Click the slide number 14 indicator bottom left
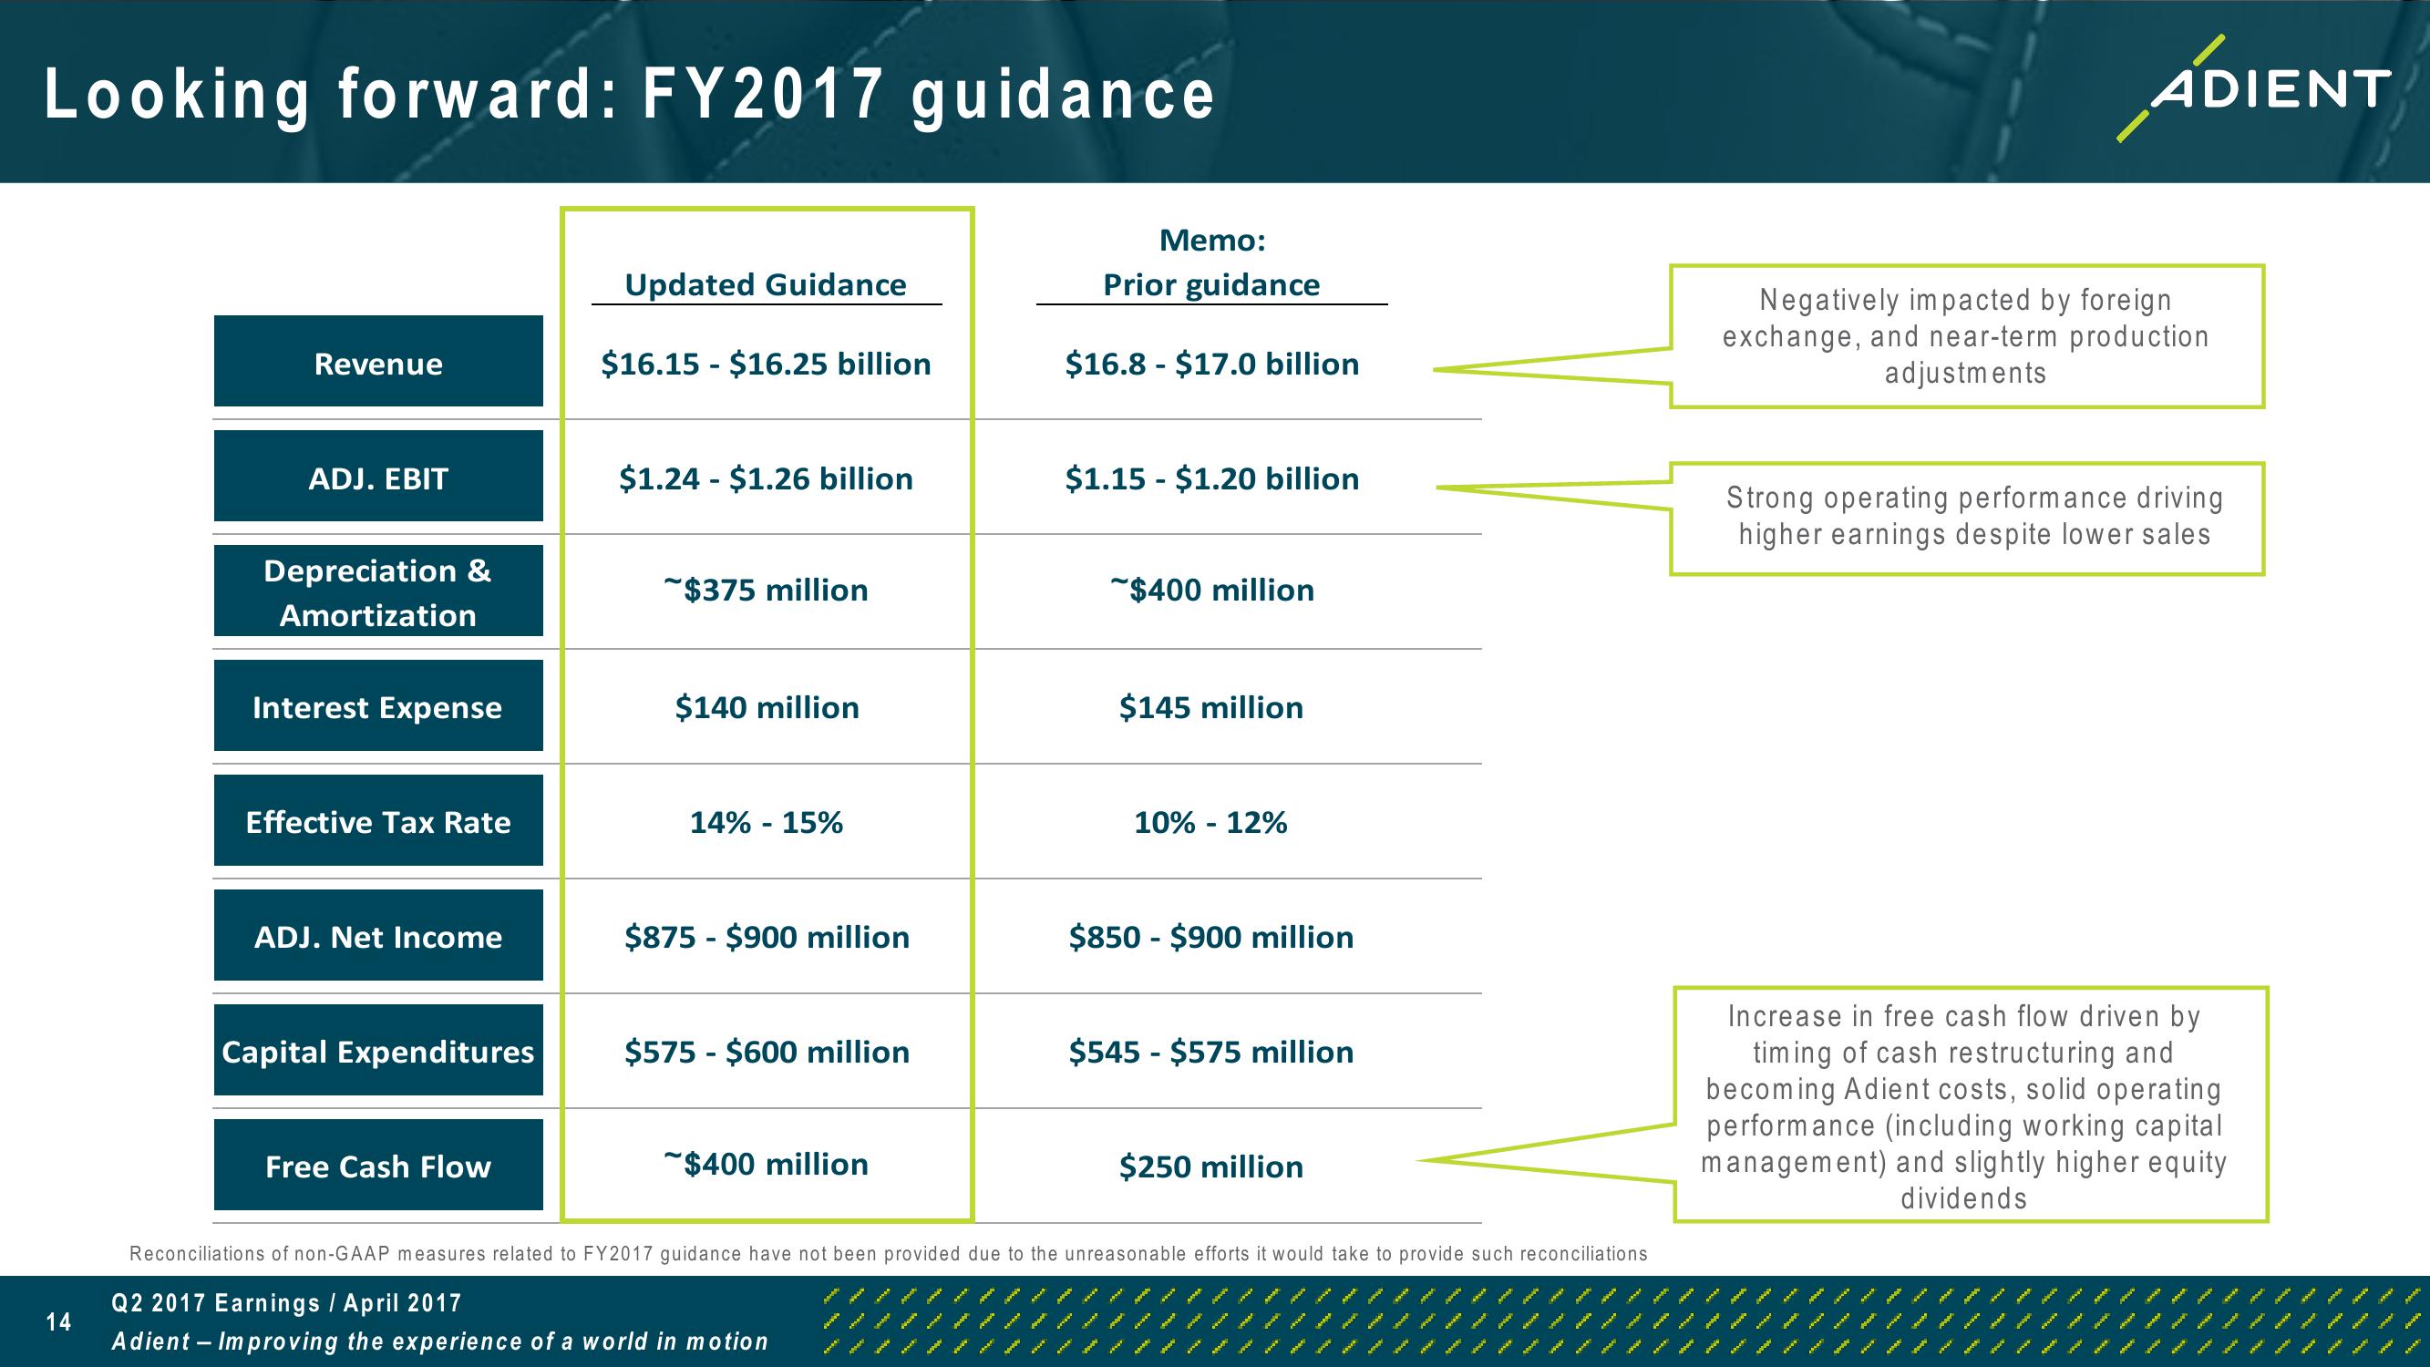Viewport: 2430px width, 1367px height. tap(28, 1319)
